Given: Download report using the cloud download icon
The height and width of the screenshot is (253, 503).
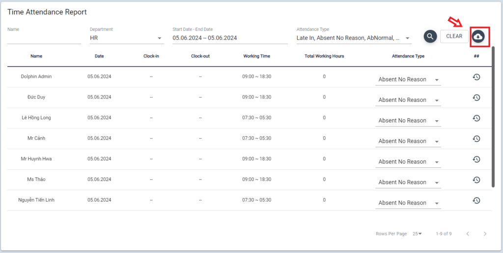Looking at the screenshot, I should [478, 37].
